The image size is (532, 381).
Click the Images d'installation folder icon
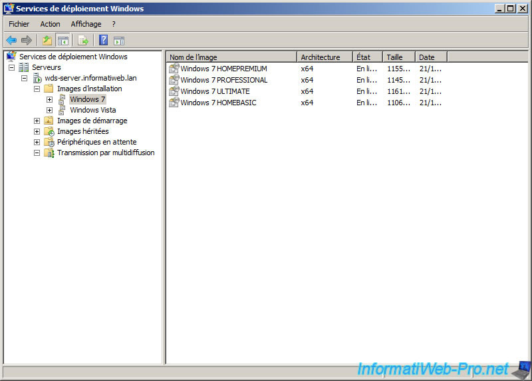point(49,89)
